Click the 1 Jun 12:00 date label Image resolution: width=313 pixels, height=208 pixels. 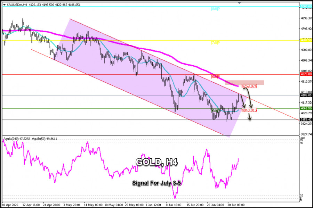(153, 205)
